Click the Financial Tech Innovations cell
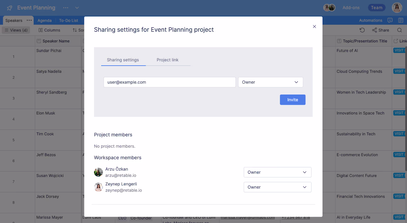This screenshot has height=223, width=407. tap(364, 203)
